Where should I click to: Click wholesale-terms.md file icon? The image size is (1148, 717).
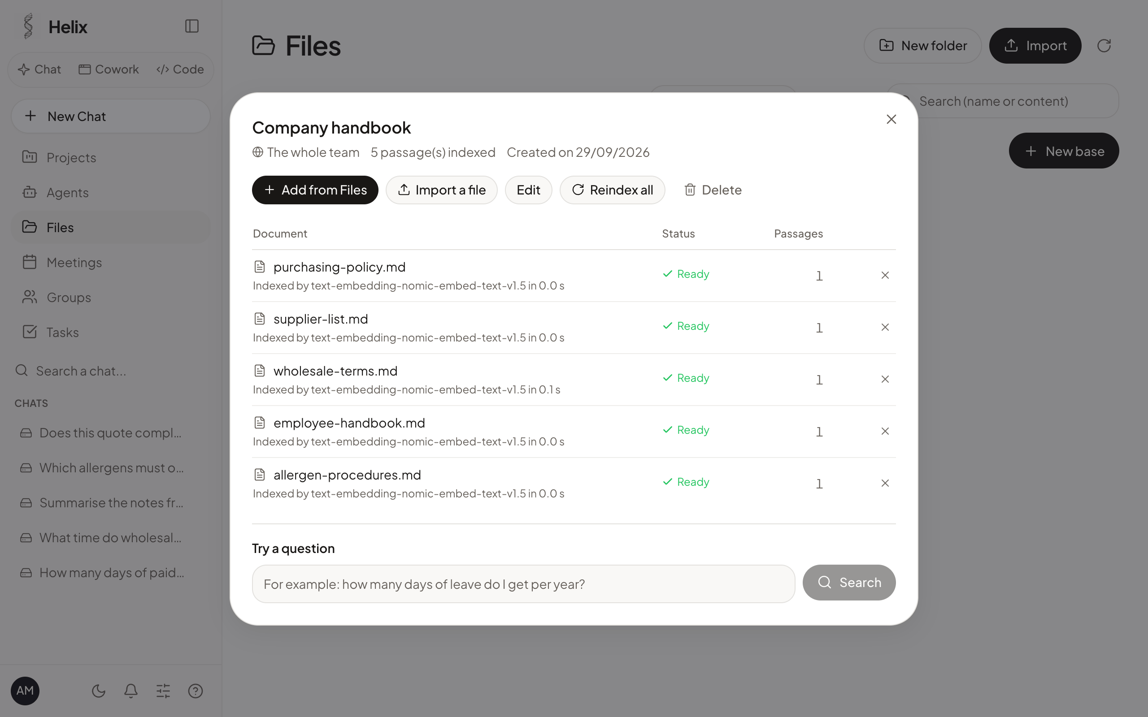click(x=260, y=370)
